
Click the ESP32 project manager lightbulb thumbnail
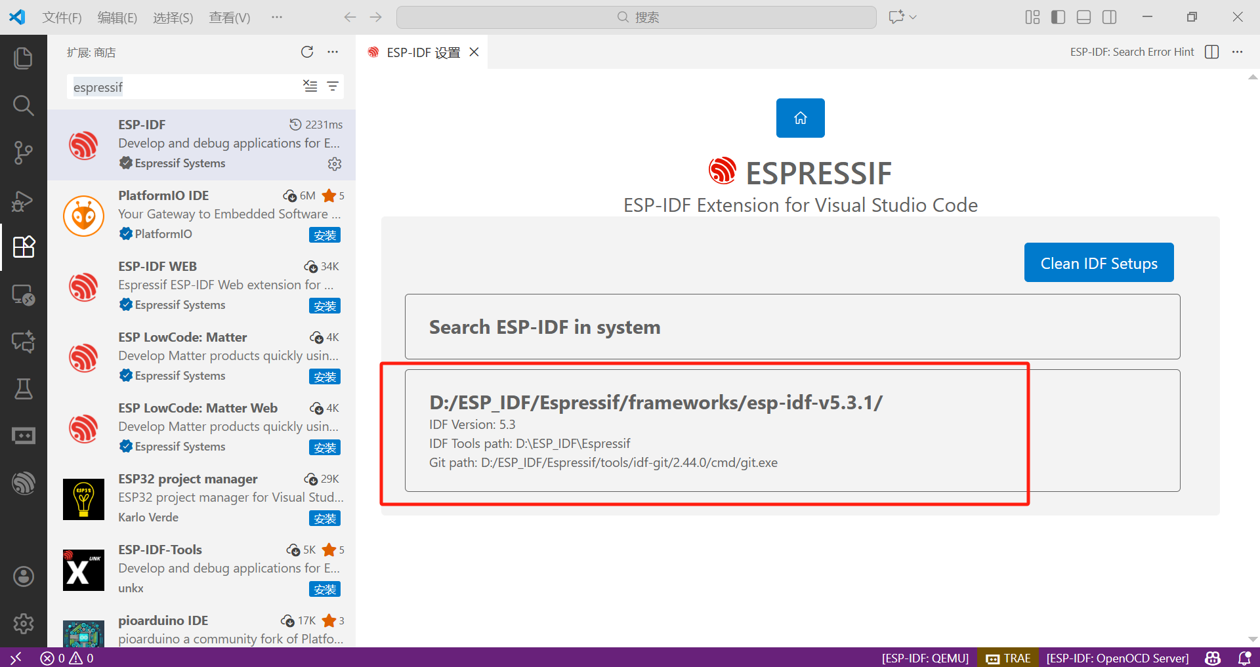click(x=83, y=499)
